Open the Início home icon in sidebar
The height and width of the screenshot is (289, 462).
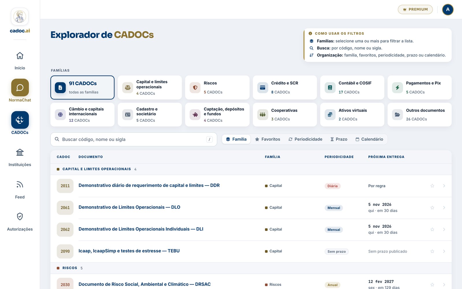pyautogui.click(x=20, y=55)
